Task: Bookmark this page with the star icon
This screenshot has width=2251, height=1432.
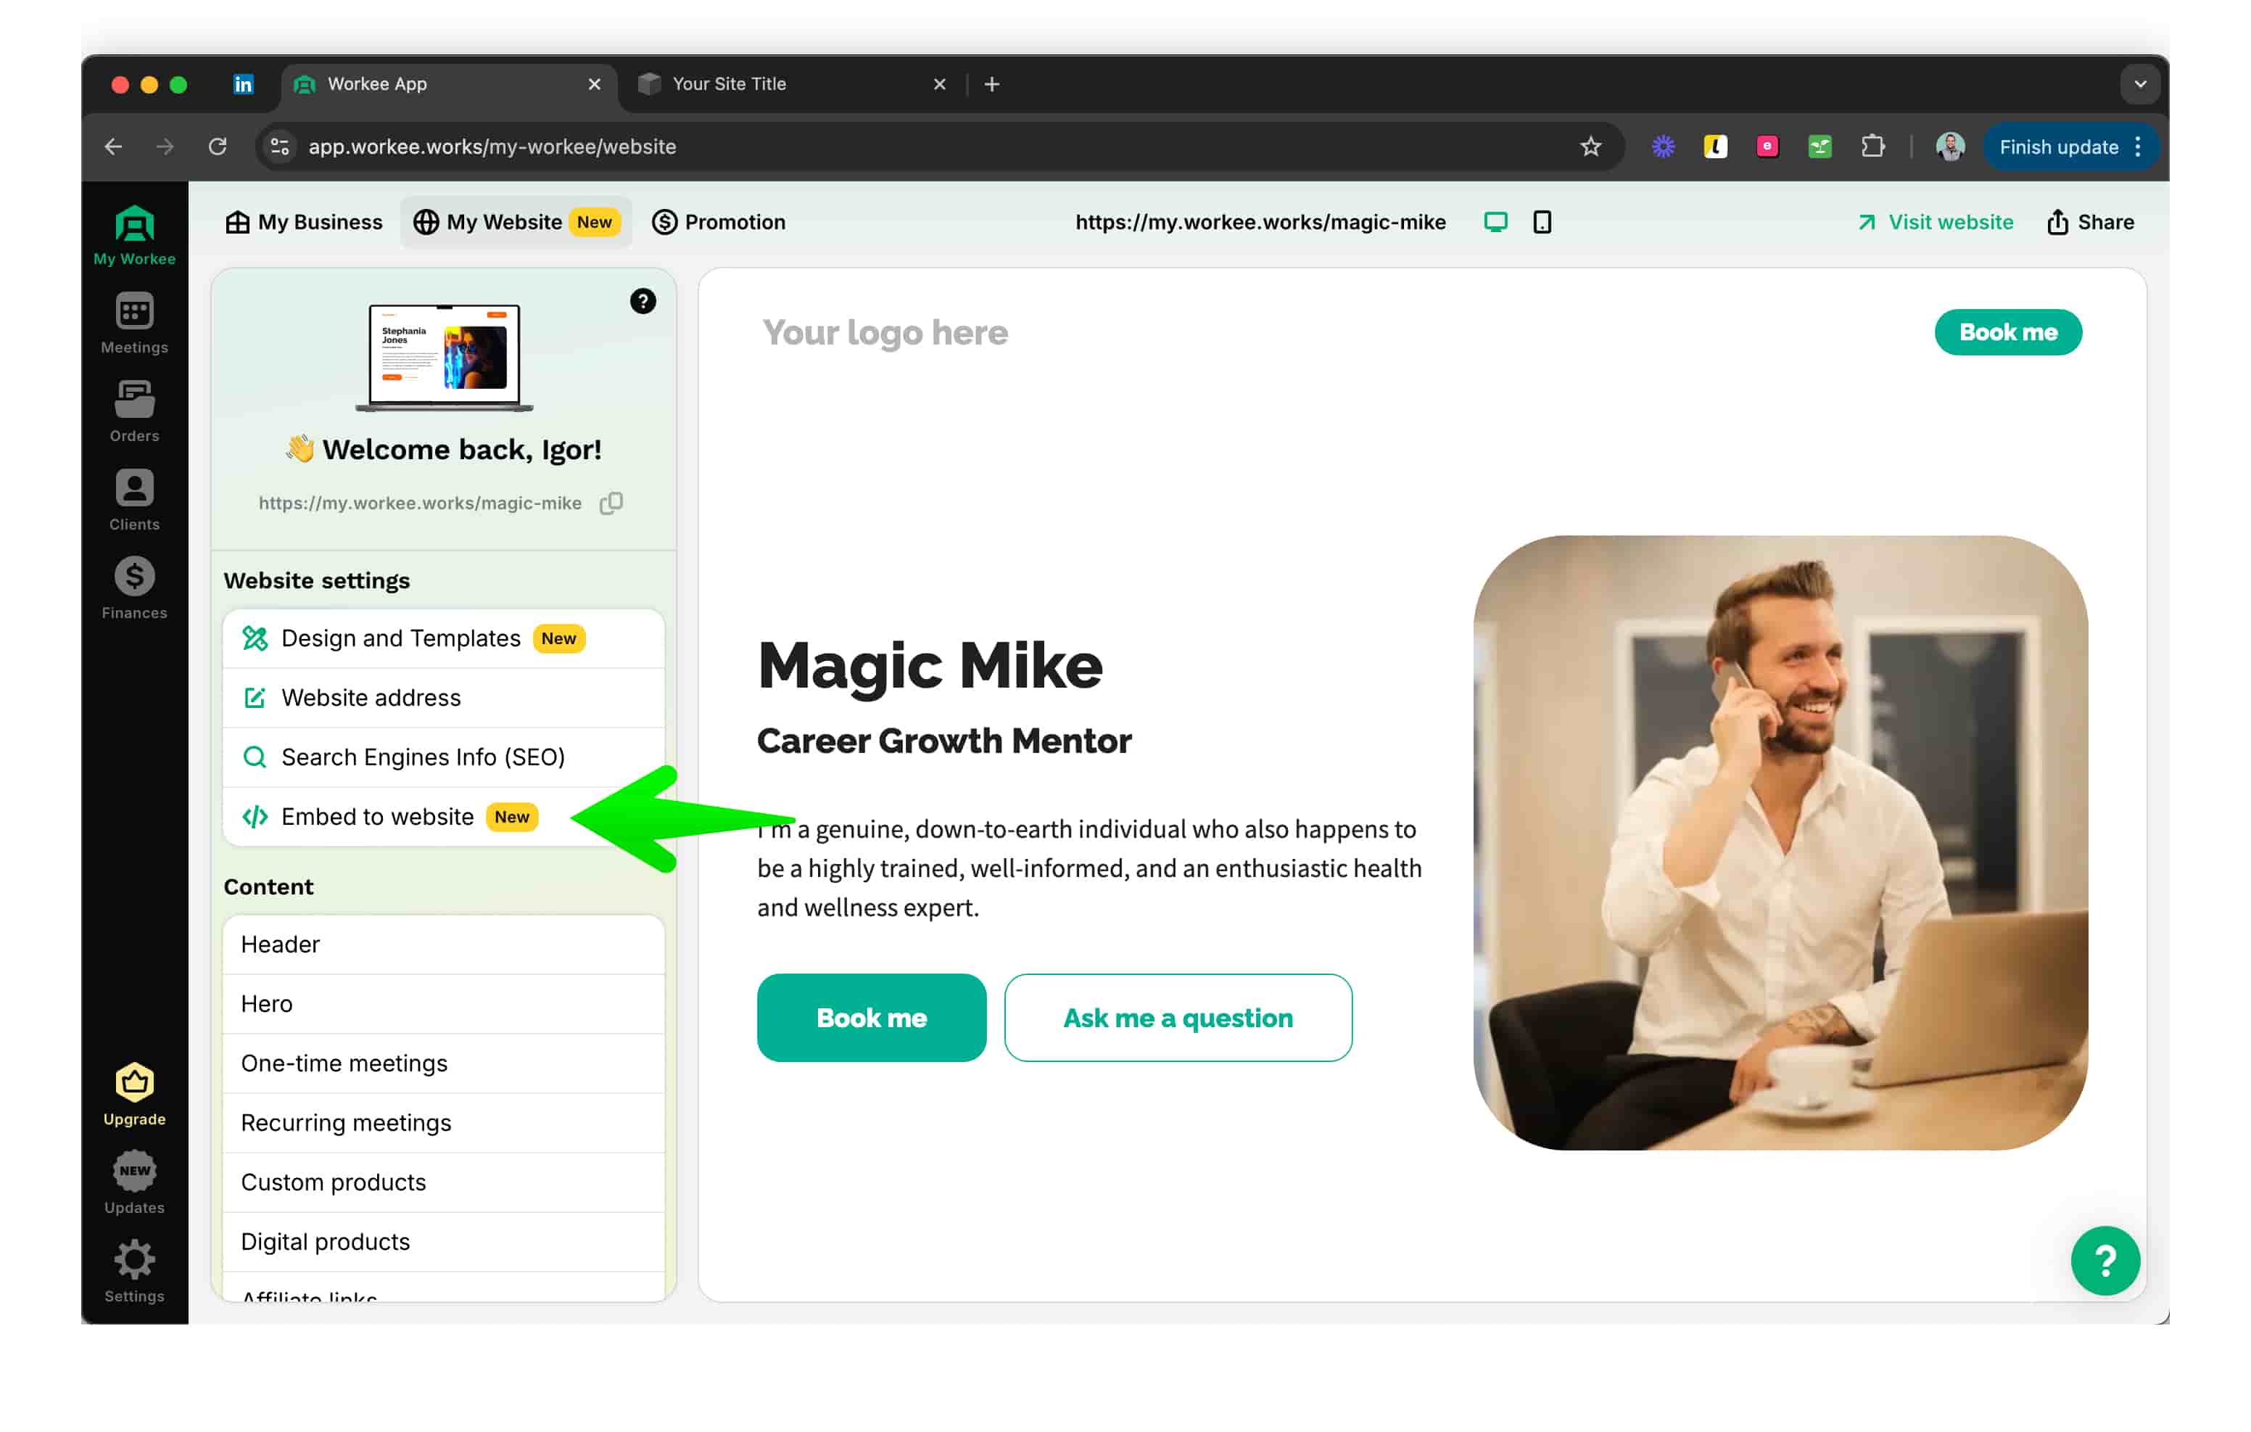Action: click(x=1591, y=147)
